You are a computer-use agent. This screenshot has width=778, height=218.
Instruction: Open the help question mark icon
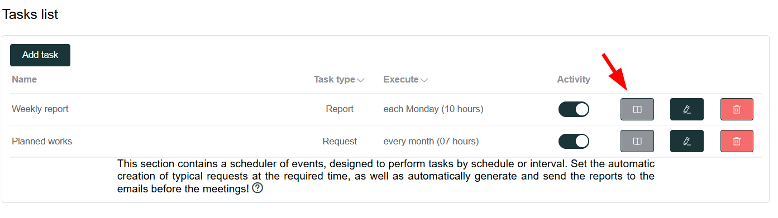pyautogui.click(x=257, y=188)
